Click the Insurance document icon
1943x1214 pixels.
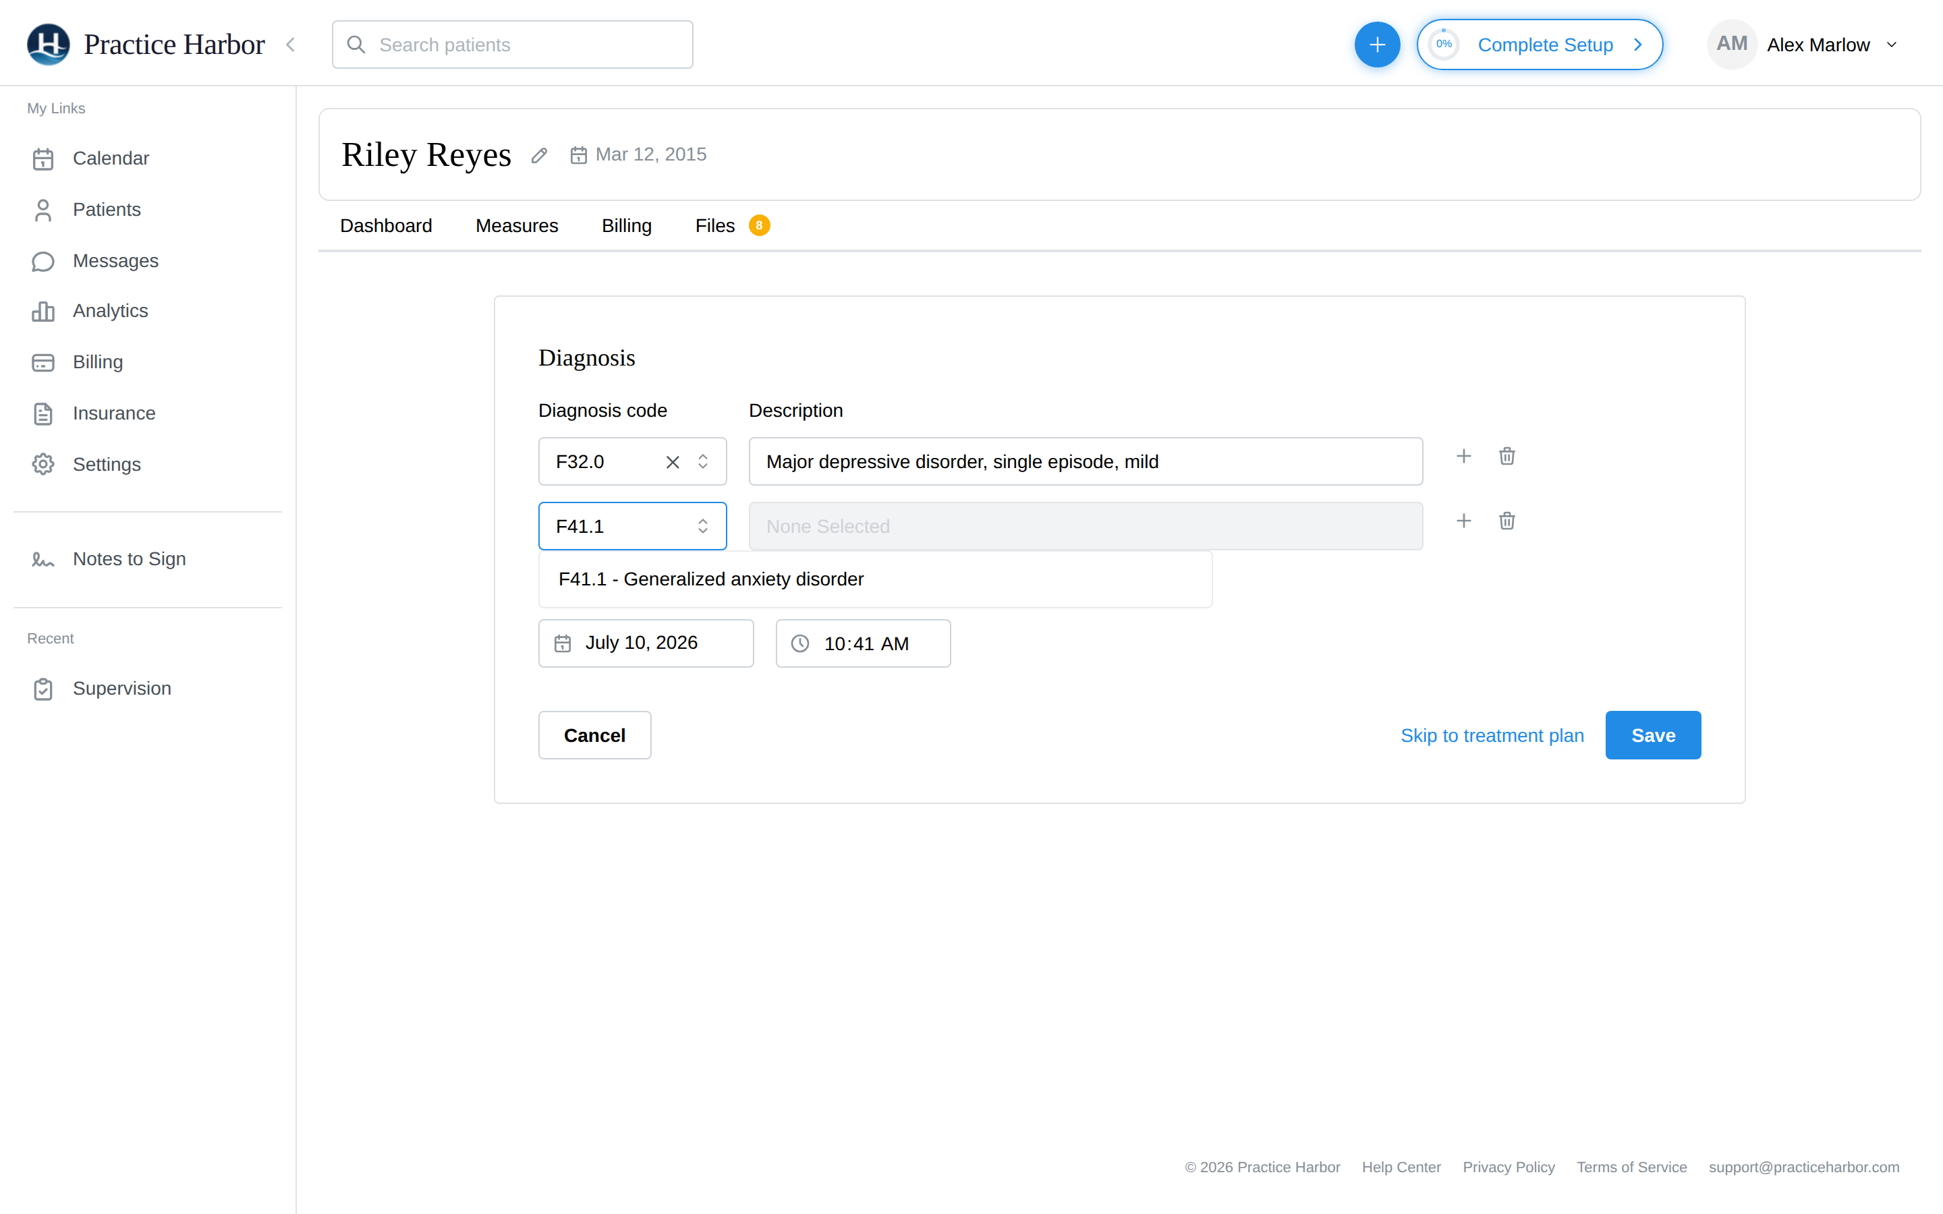(43, 414)
